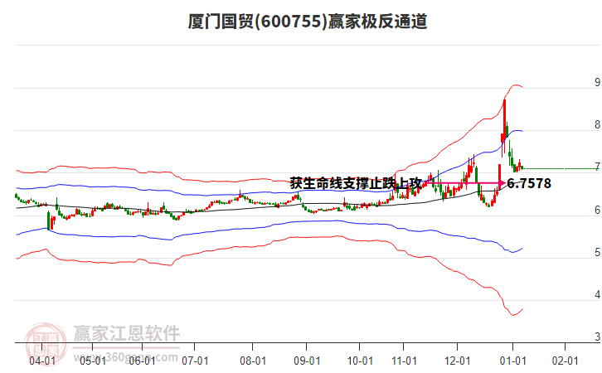Select the 02-01 date label
The image size is (602, 373).
pos(565,361)
